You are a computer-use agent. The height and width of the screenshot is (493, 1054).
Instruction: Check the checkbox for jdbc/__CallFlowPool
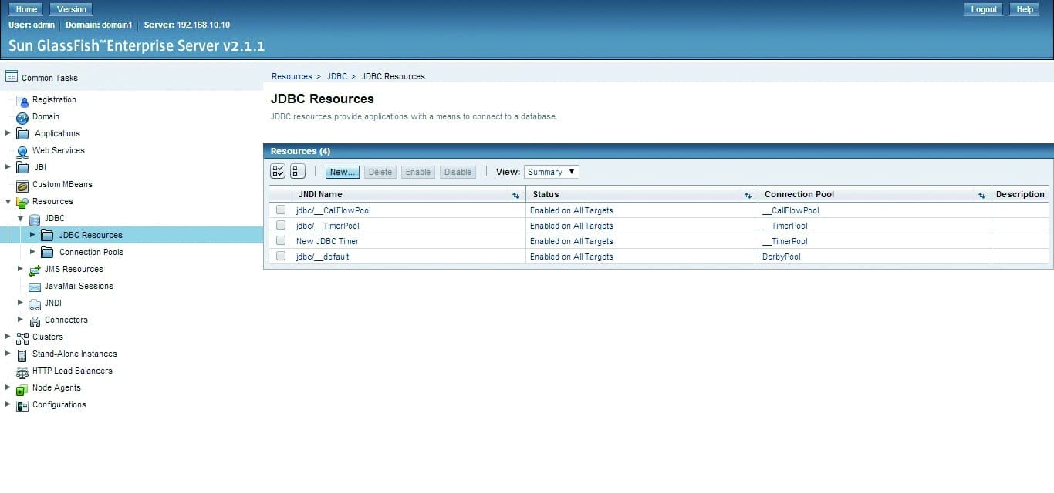coord(279,210)
